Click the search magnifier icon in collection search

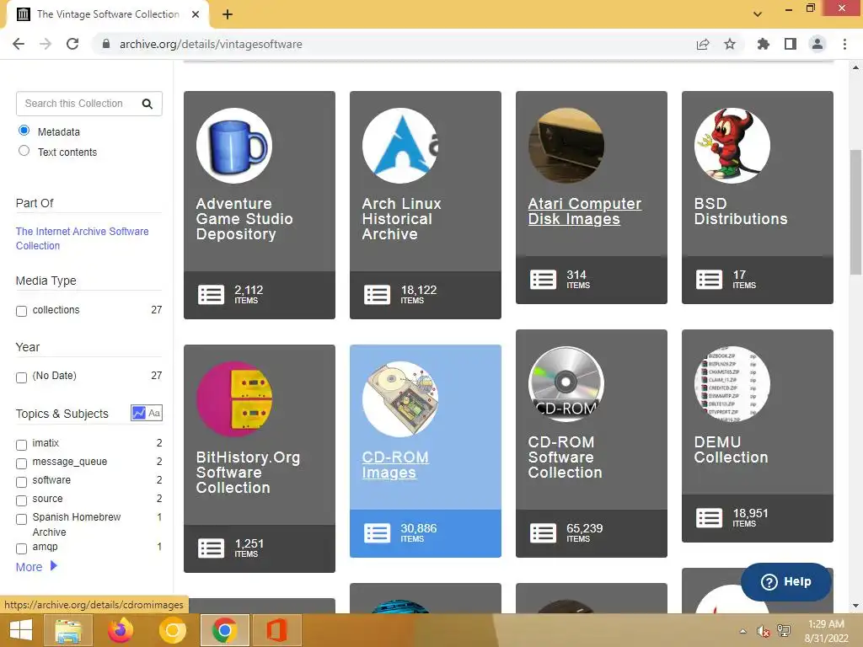(147, 104)
